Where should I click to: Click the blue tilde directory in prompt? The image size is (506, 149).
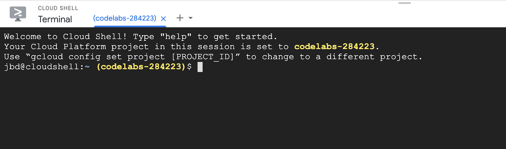pyautogui.click(x=87, y=67)
